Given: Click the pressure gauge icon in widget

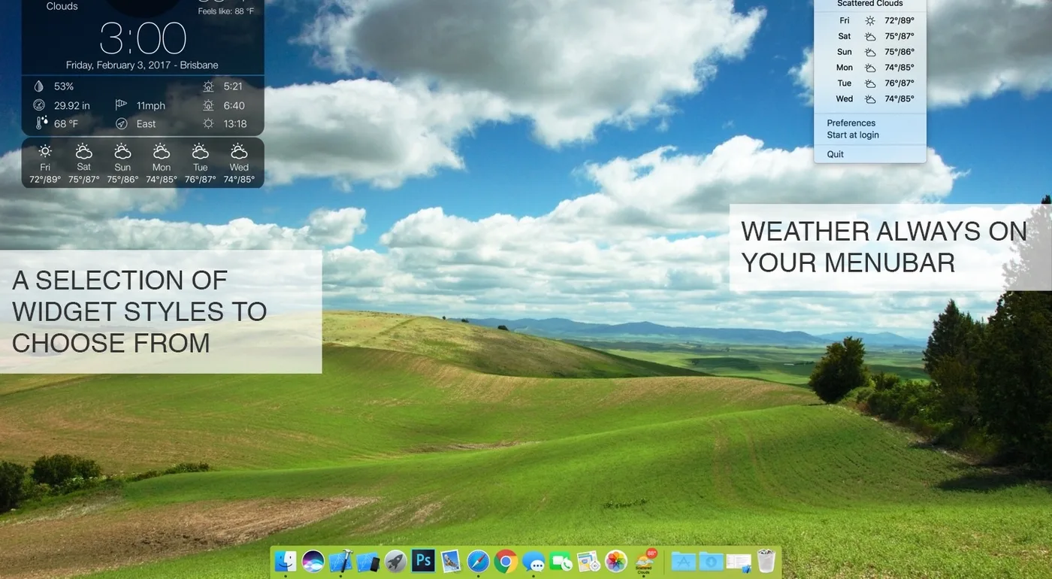Looking at the screenshot, I should [x=40, y=105].
